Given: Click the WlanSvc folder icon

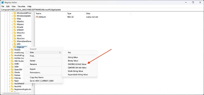Looking at the screenshot, I should [15, 21].
